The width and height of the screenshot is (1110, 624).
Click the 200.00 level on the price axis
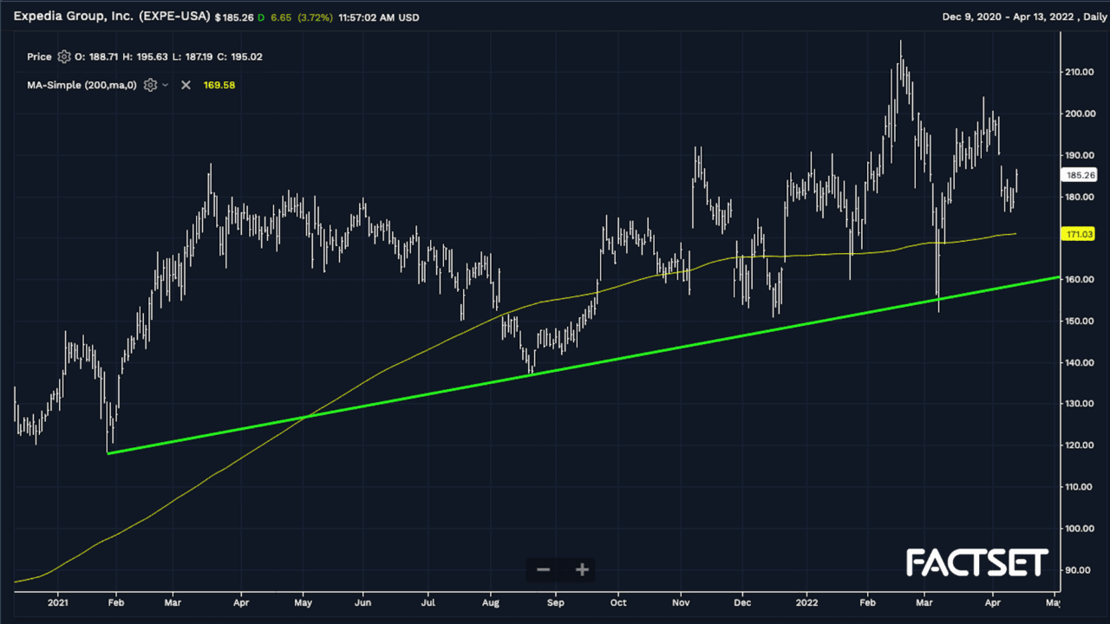pos(1081,114)
